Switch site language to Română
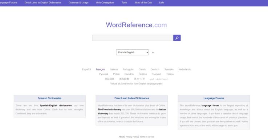 click(x=129, y=74)
